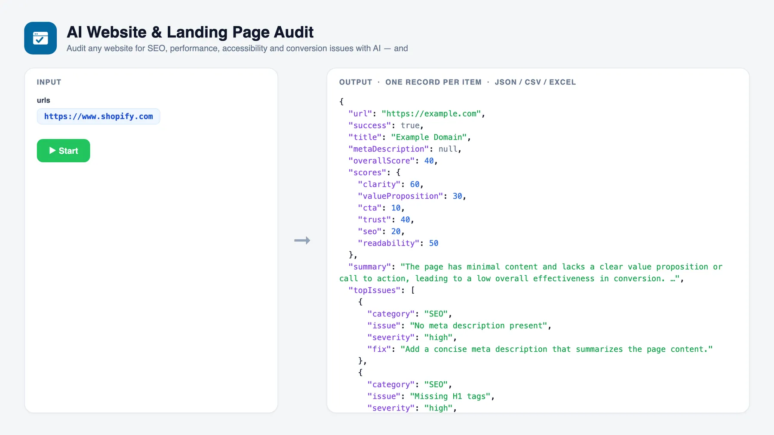Click the "trust": 40 line
The width and height of the screenshot is (774, 435).
click(386, 220)
